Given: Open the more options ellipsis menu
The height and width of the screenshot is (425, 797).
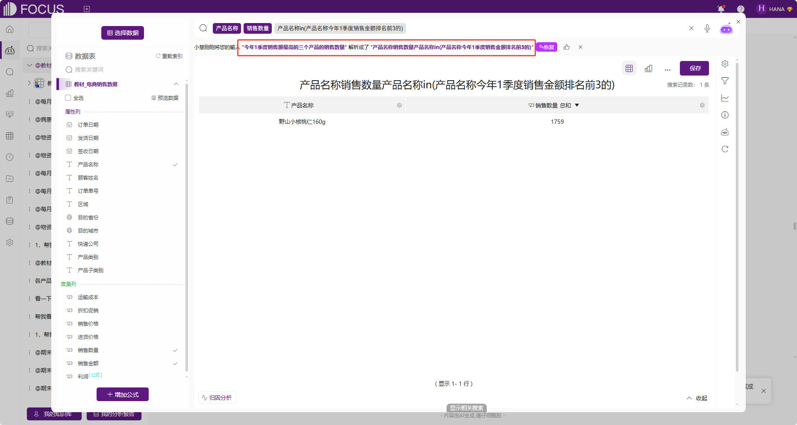Looking at the screenshot, I should [668, 69].
